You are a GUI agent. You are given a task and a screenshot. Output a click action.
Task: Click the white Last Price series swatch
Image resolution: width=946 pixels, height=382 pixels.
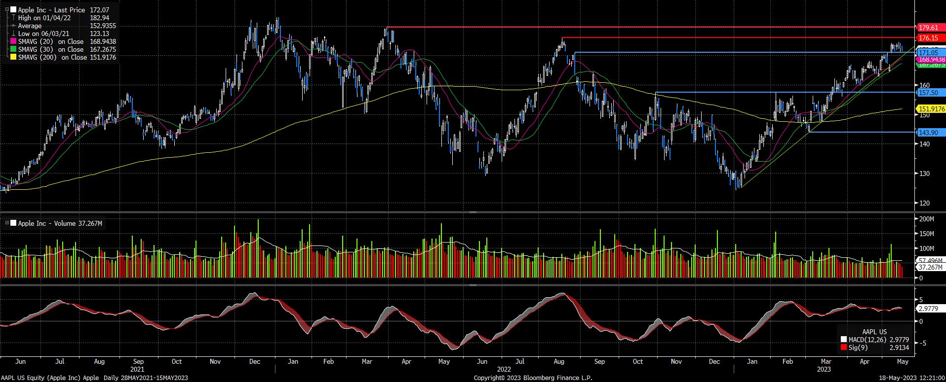pyautogui.click(x=13, y=10)
